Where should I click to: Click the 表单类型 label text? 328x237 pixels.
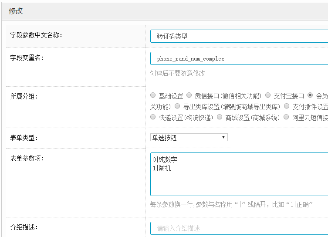point(24,138)
